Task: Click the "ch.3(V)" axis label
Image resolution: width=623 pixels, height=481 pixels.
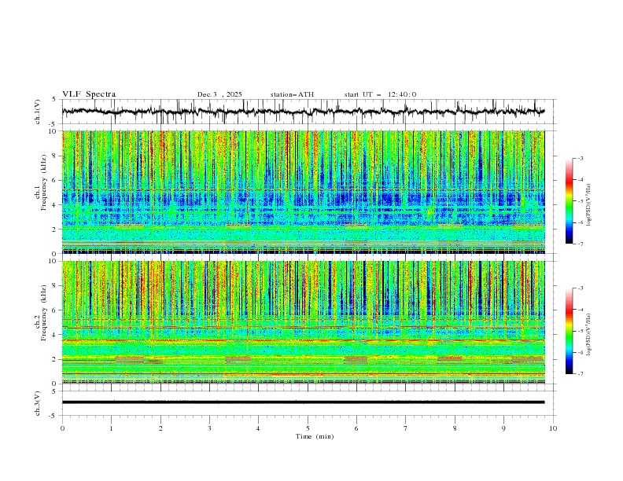Action: pos(38,403)
